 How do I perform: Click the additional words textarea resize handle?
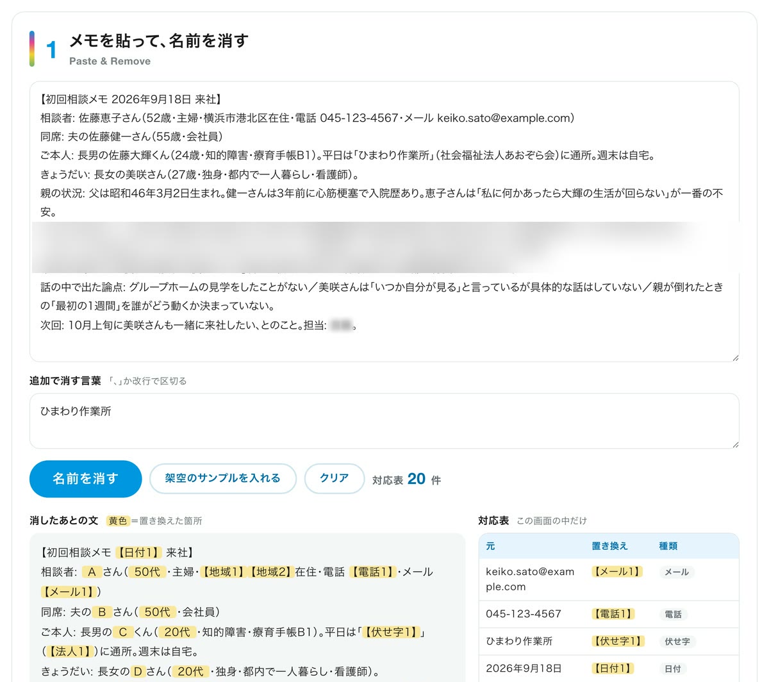coord(735,444)
